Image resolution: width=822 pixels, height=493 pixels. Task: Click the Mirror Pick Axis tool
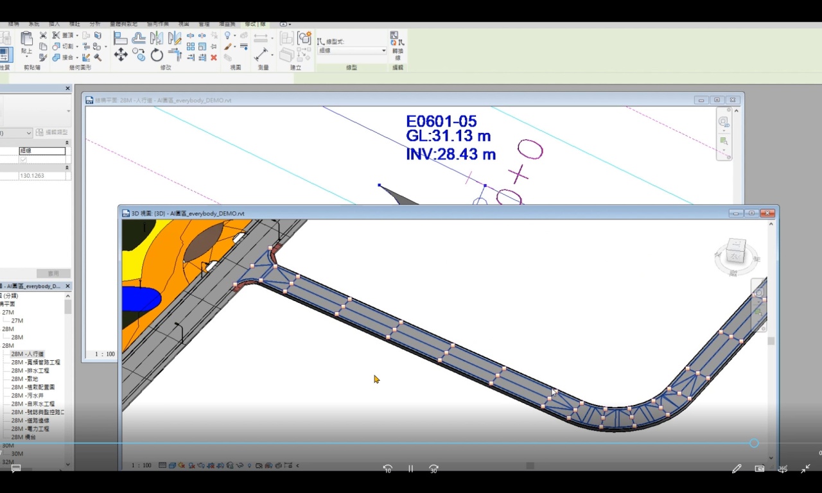[156, 38]
